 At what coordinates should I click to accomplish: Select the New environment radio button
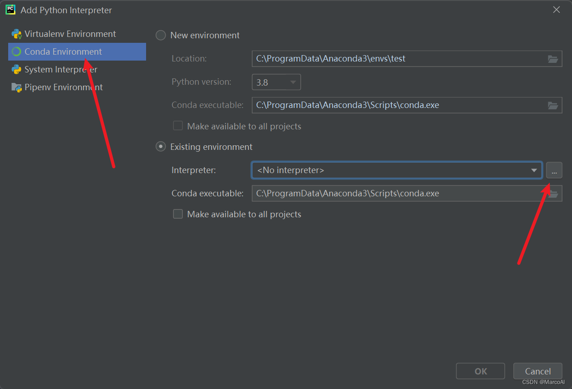161,36
